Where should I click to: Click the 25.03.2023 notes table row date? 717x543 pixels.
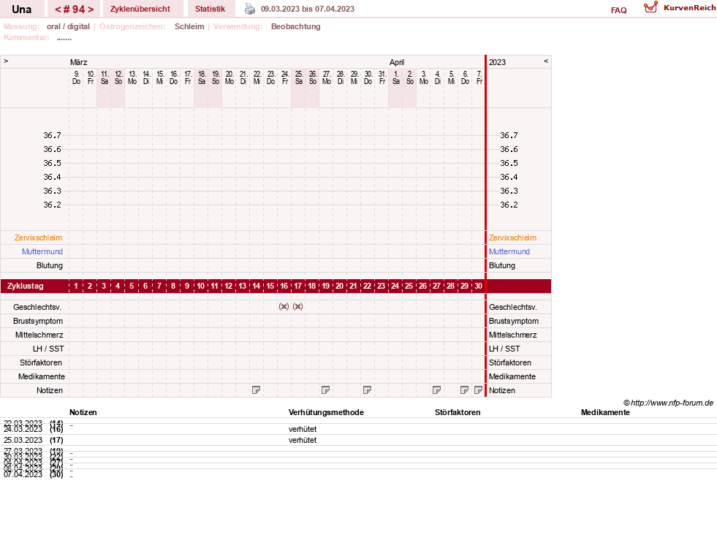click(x=23, y=440)
